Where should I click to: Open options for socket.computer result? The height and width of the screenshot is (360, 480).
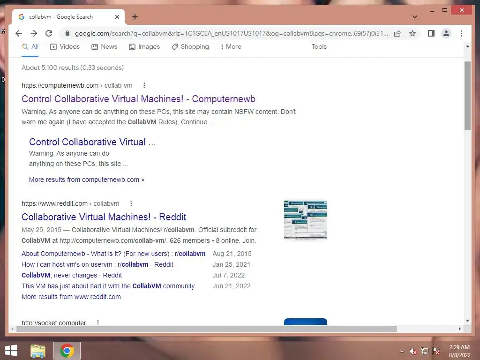point(98,322)
